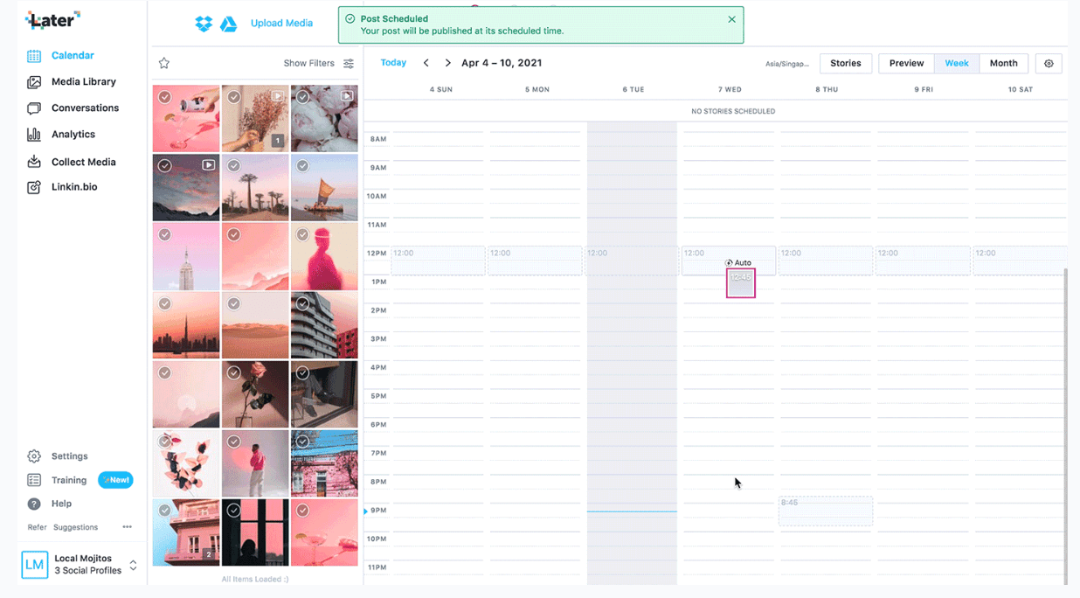Expand Show Filters options
Image resolution: width=1080 pixels, height=598 pixels.
pos(309,64)
